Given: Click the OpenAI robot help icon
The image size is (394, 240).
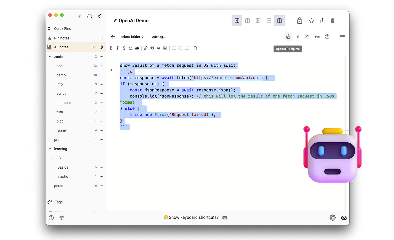Looking at the screenshot, I should (x=288, y=37).
